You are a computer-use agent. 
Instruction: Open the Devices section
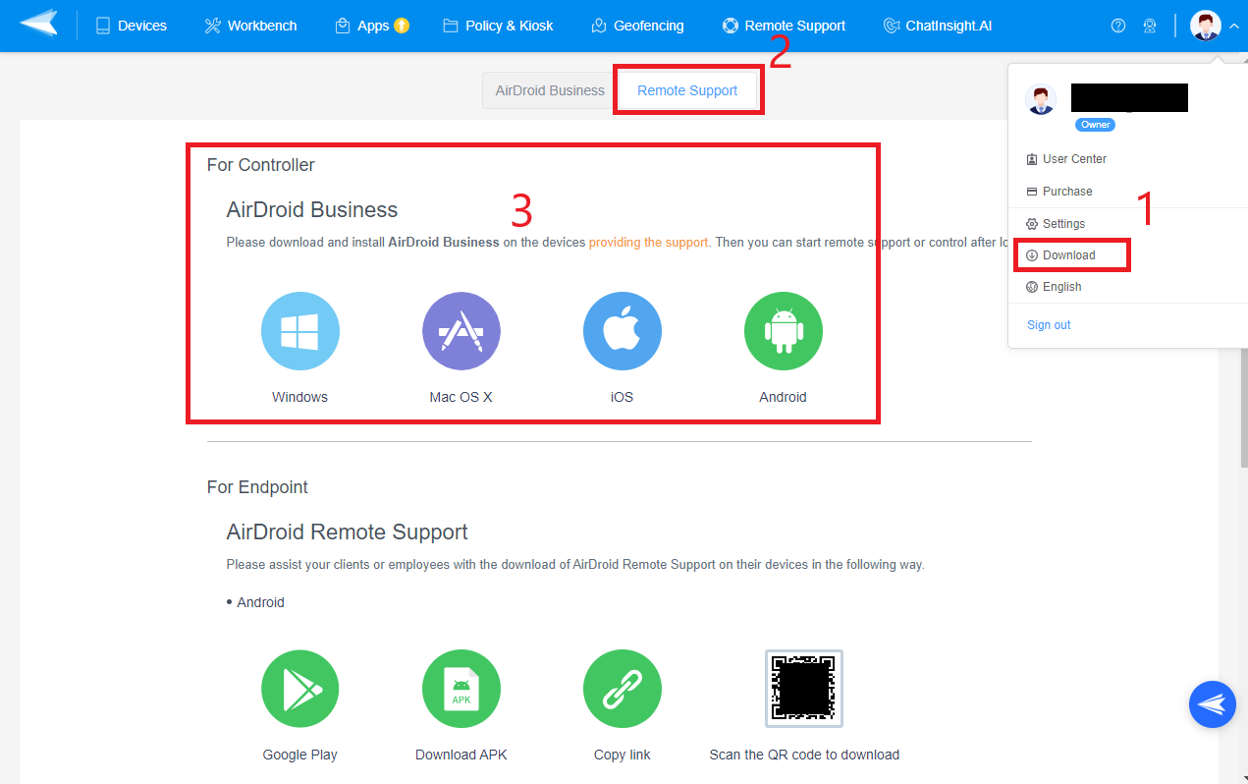(131, 26)
